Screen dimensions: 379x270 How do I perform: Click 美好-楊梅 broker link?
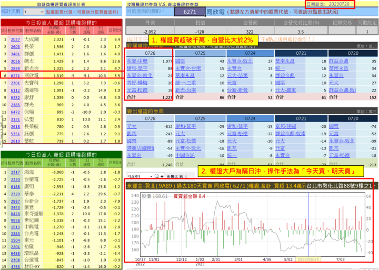click(x=137, y=83)
